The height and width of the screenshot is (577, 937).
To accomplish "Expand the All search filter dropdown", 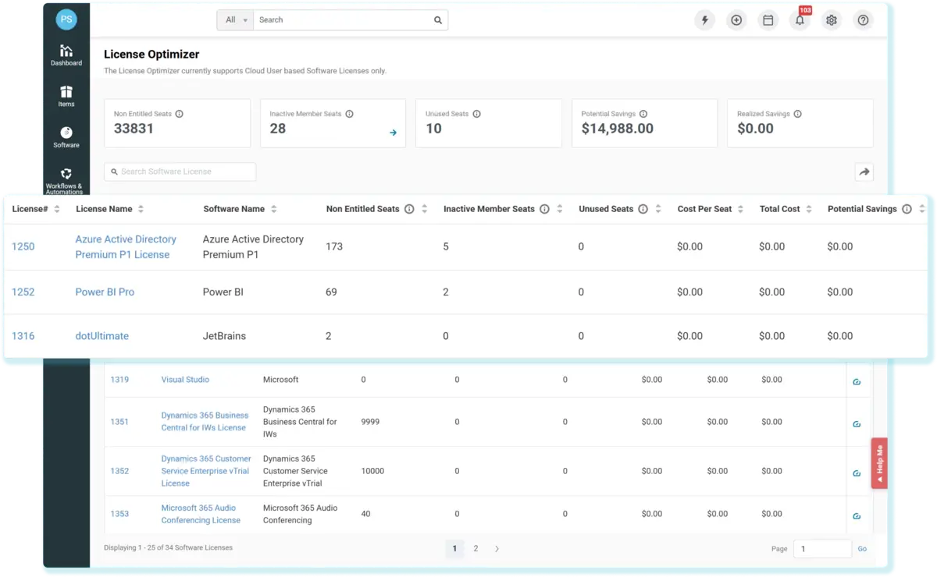I will [235, 20].
